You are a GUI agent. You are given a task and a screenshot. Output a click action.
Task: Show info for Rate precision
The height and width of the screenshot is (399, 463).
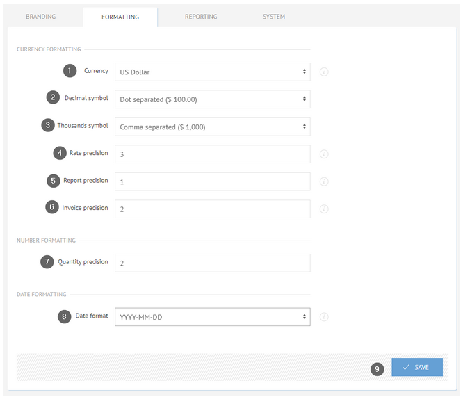[x=324, y=154]
